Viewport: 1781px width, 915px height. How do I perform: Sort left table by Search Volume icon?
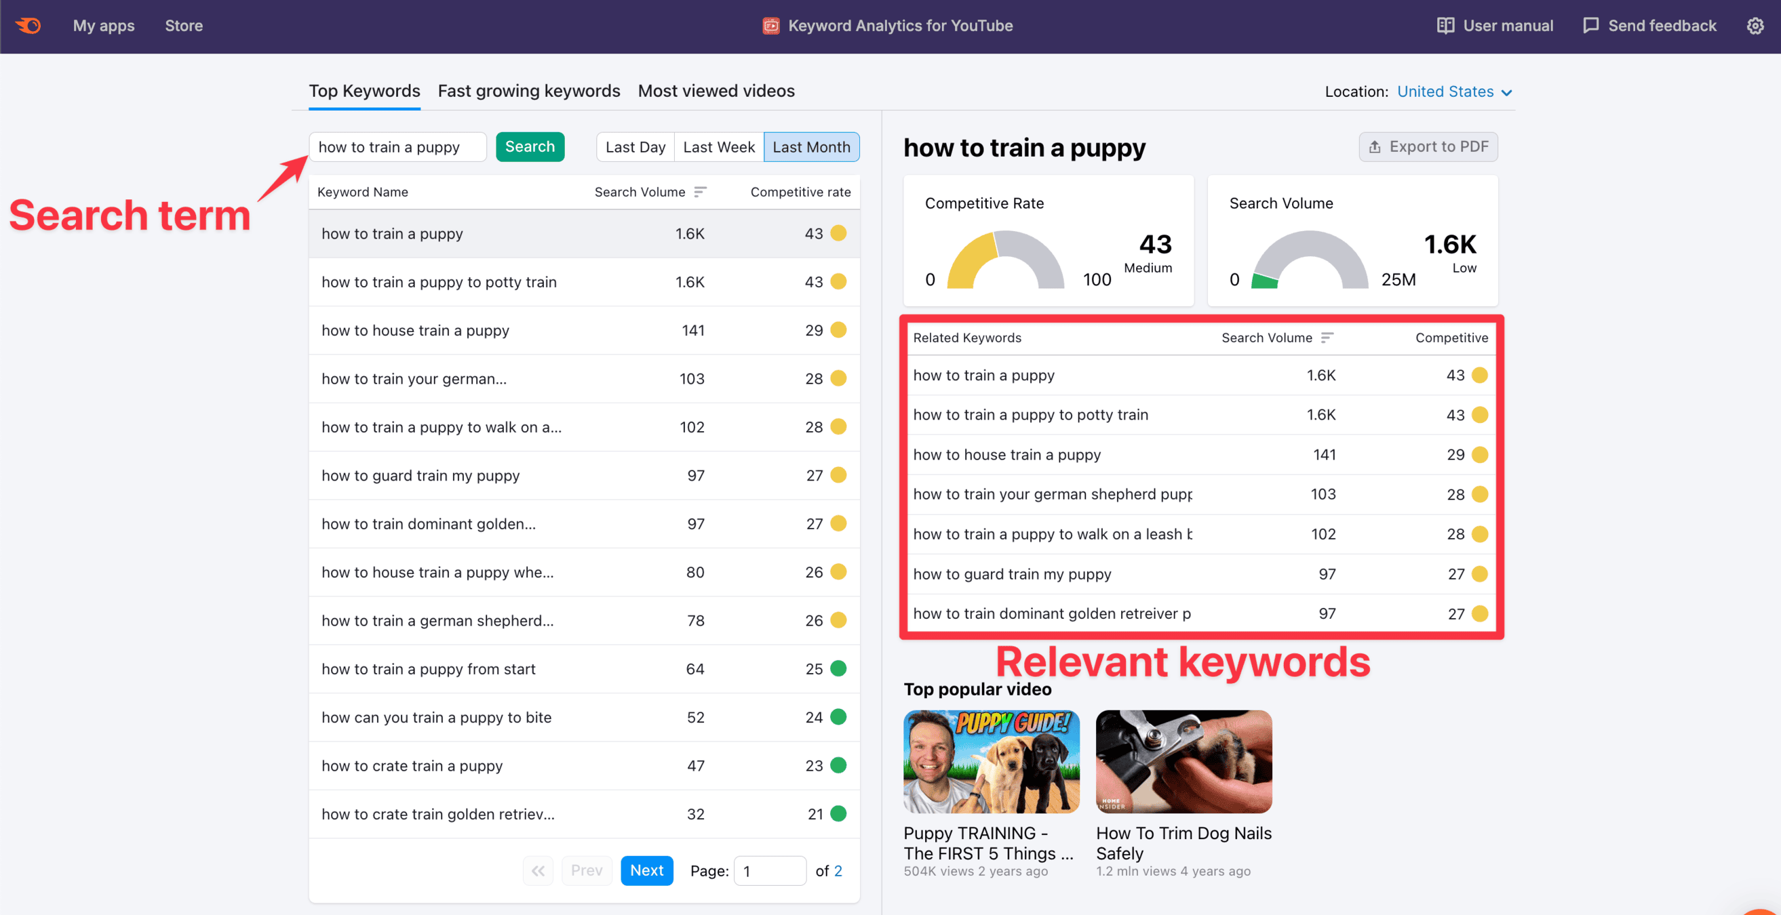pyautogui.click(x=701, y=191)
